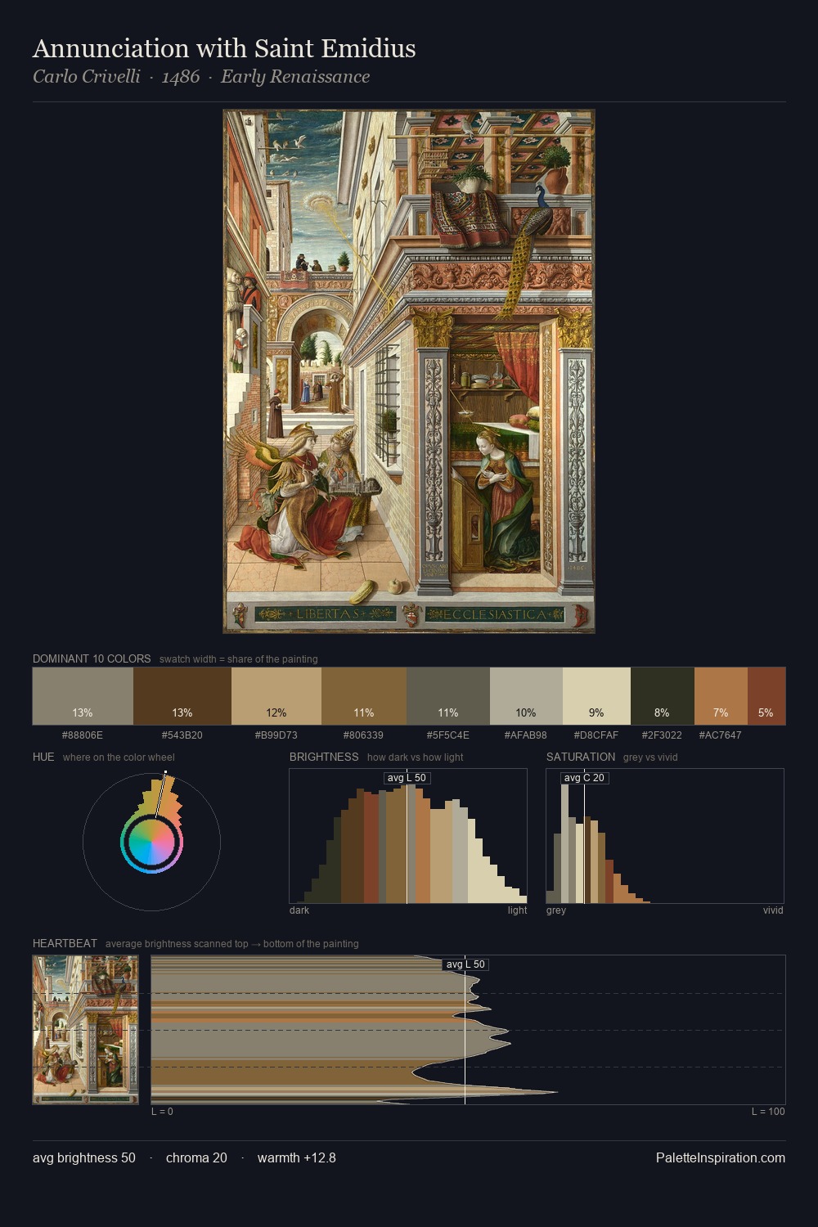
Task: Click 'chroma 20' in the footer
Action: coord(196,1157)
